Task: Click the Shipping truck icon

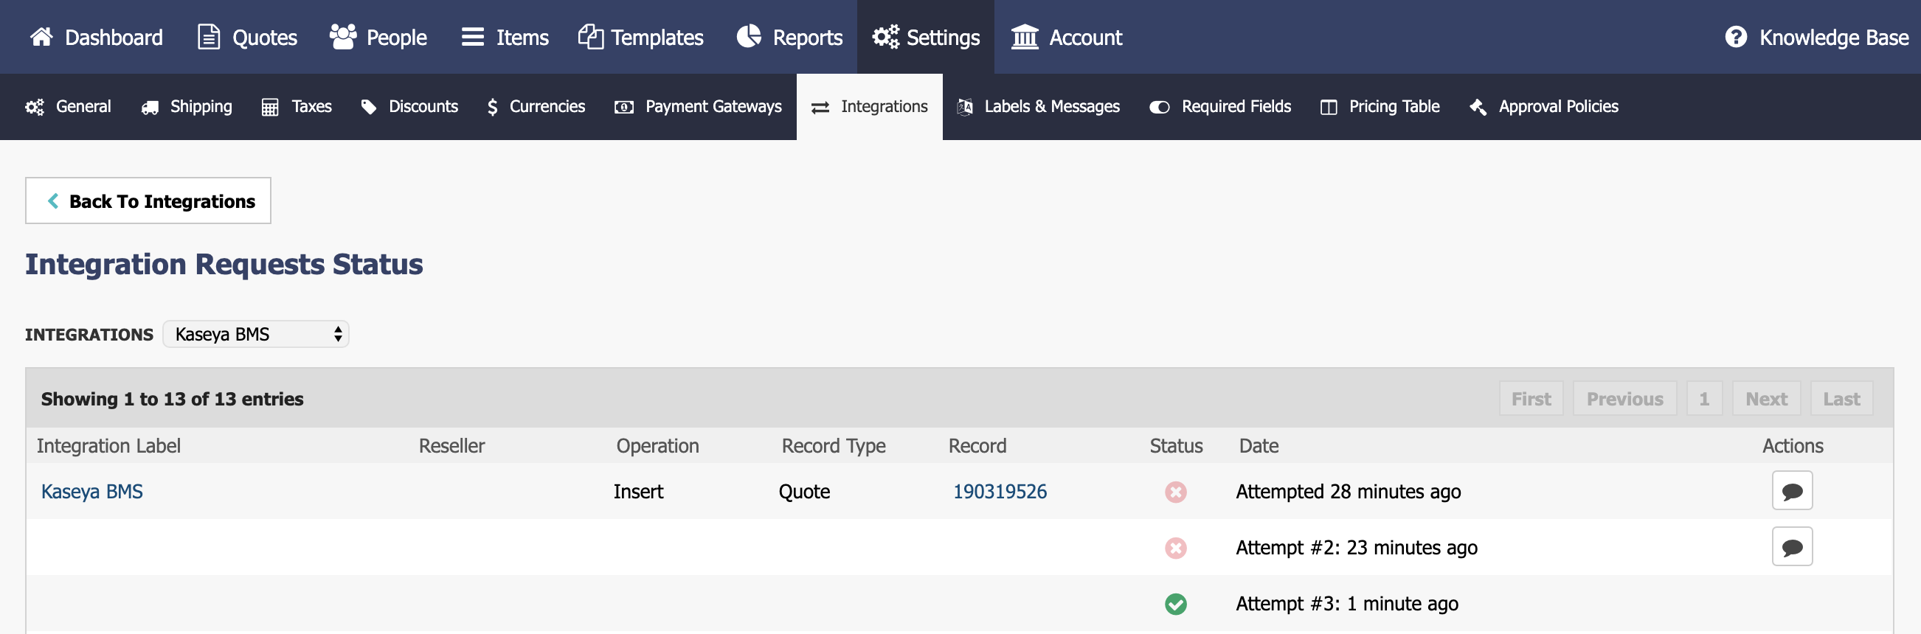Action: pos(150,108)
